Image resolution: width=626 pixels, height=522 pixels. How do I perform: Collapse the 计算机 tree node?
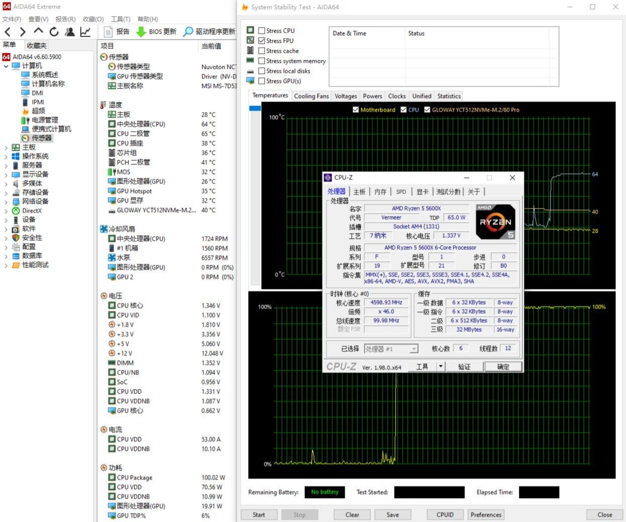click(x=6, y=66)
